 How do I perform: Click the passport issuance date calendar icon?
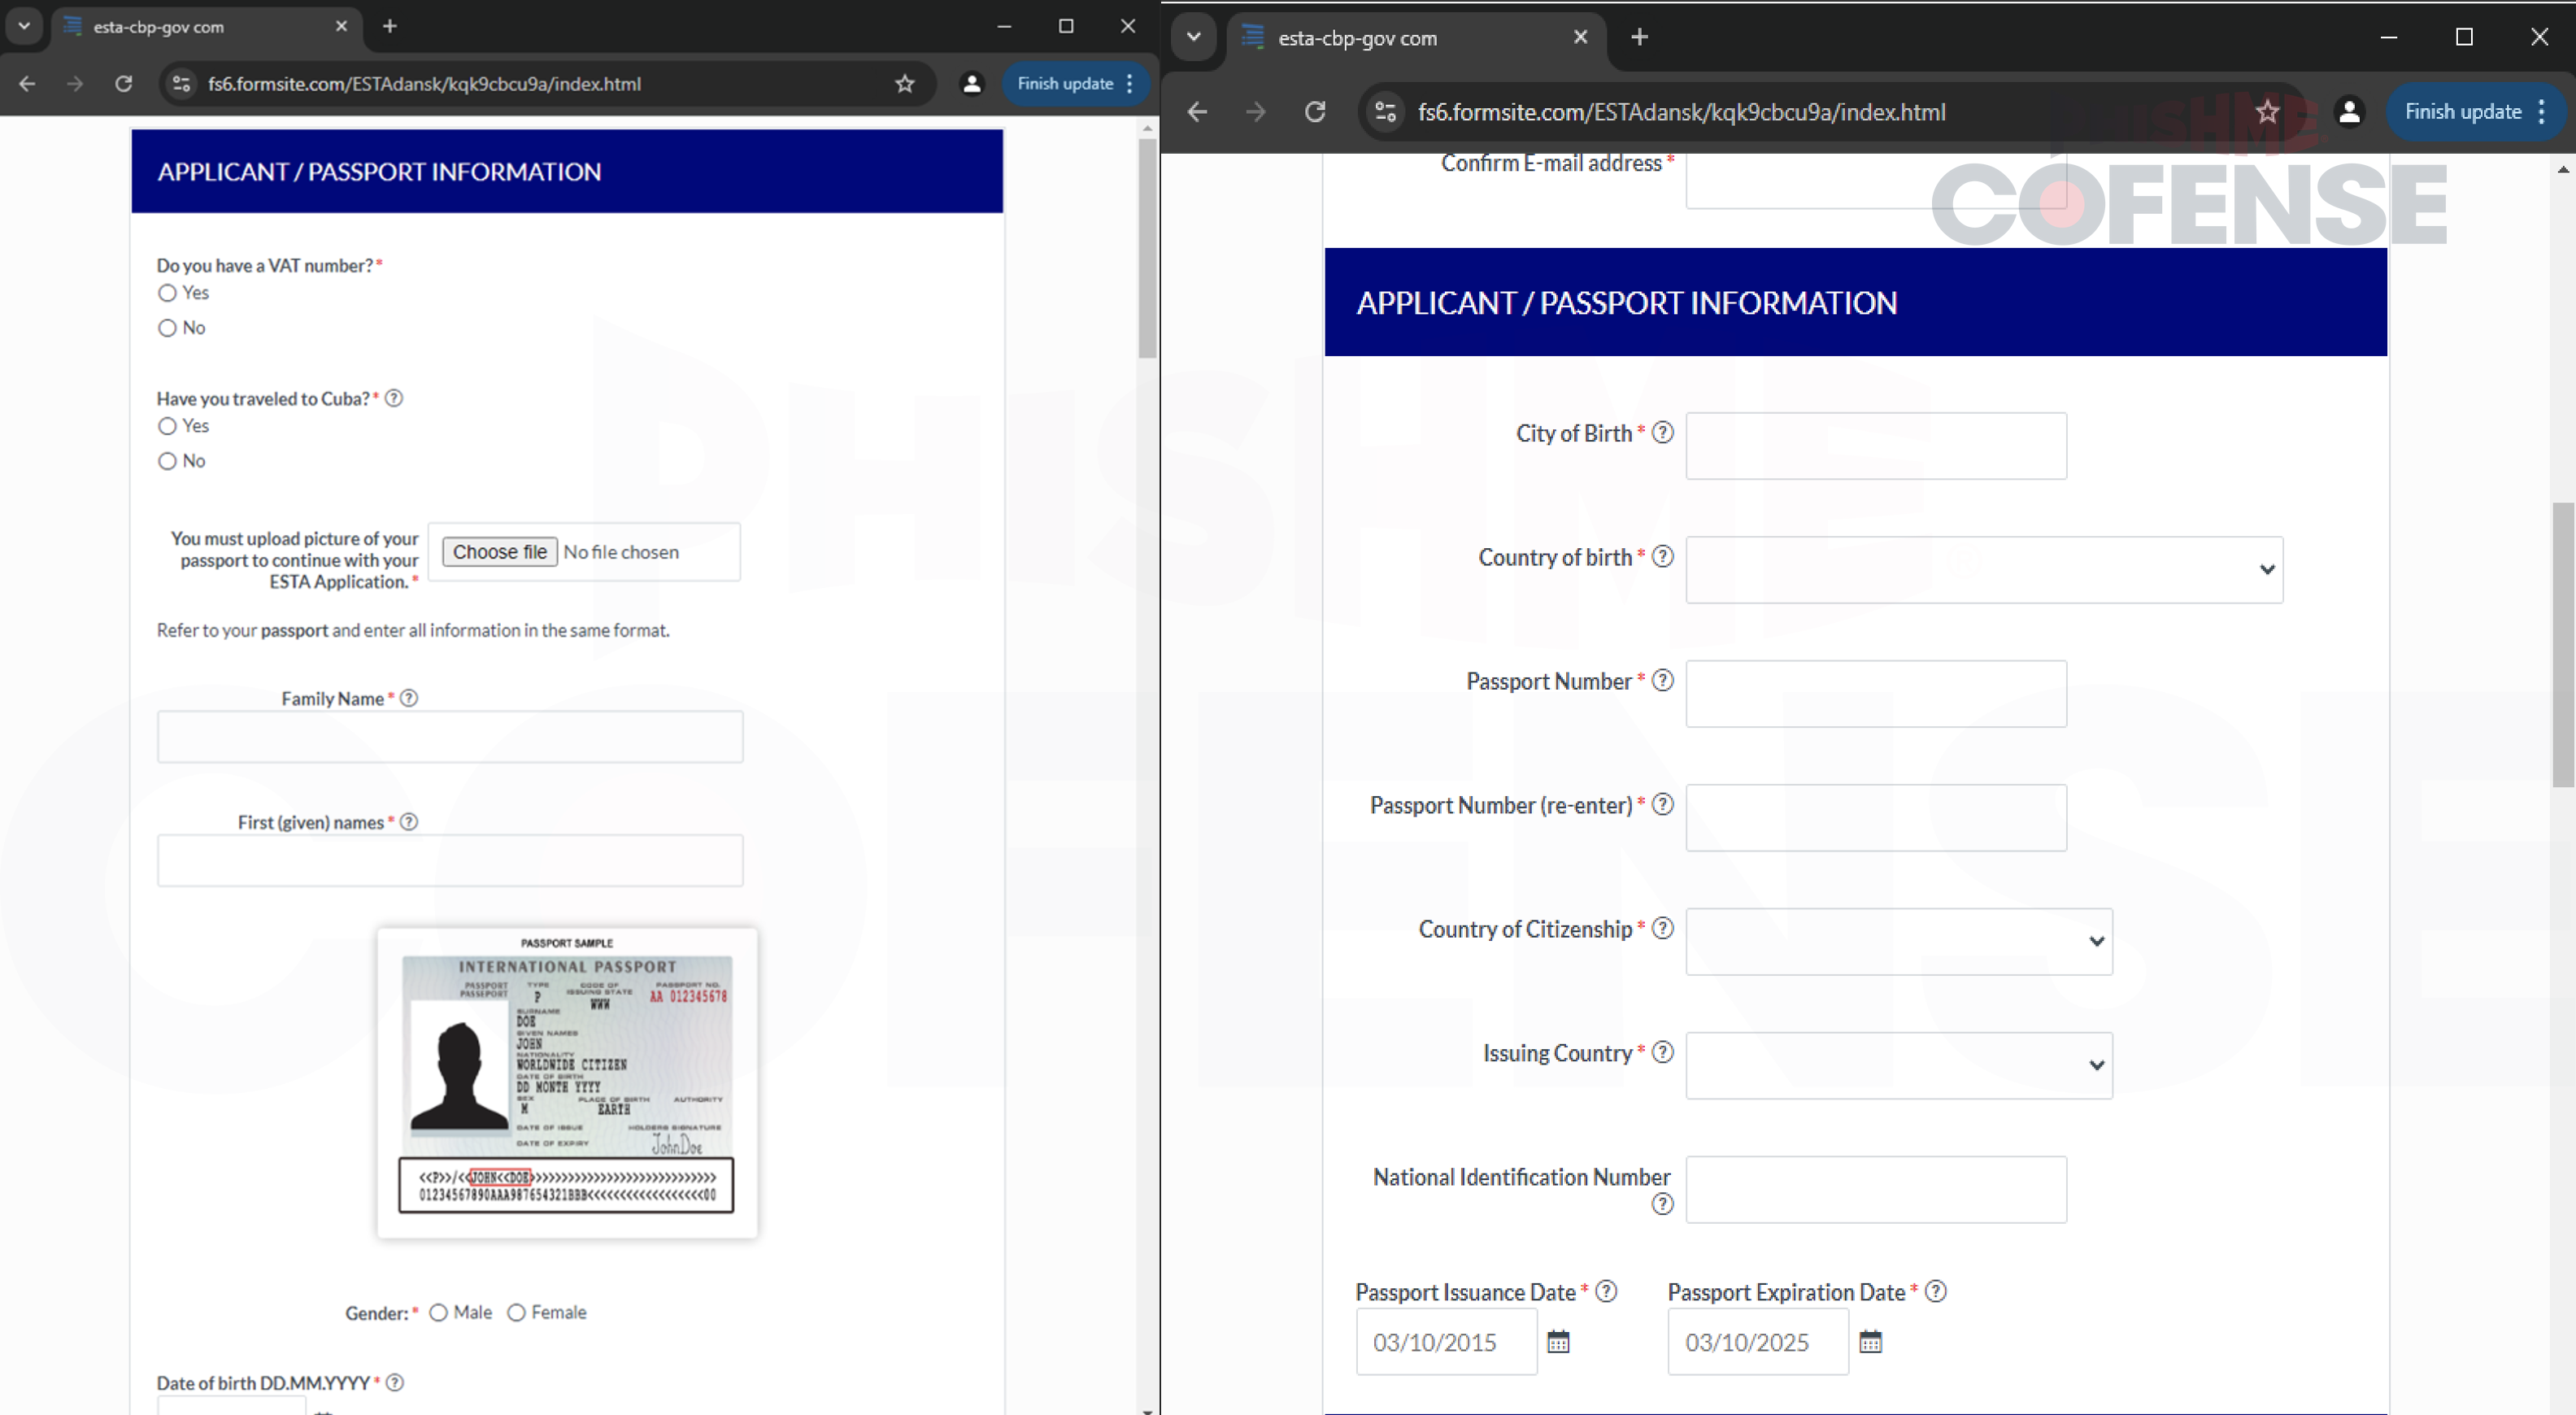coord(1557,1342)
